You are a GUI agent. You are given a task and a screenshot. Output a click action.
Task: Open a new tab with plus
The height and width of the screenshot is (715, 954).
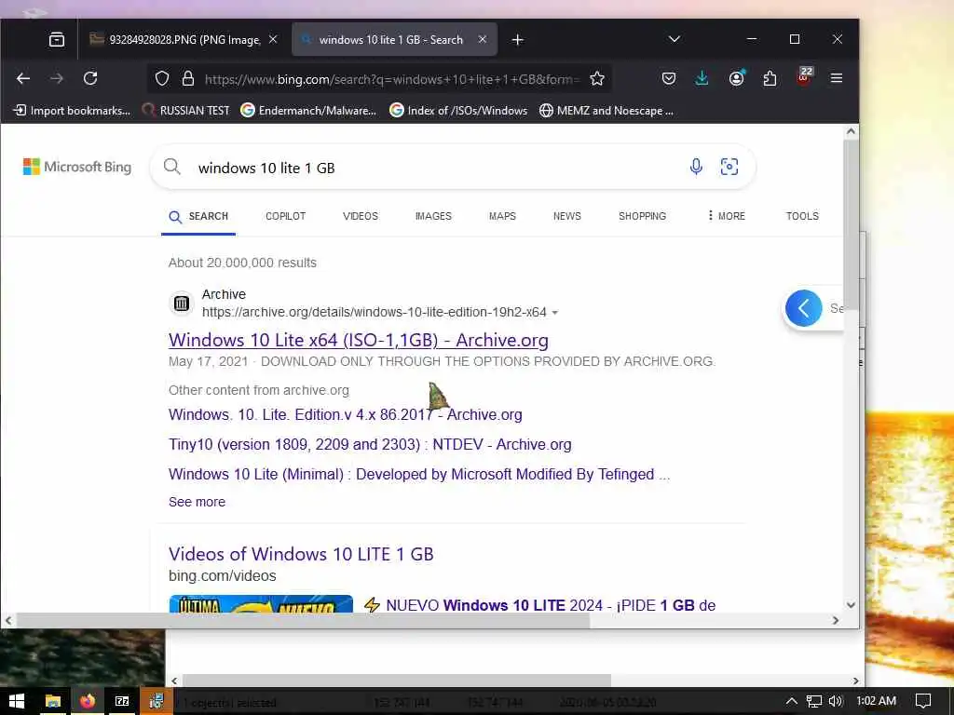tap(518, 39)
